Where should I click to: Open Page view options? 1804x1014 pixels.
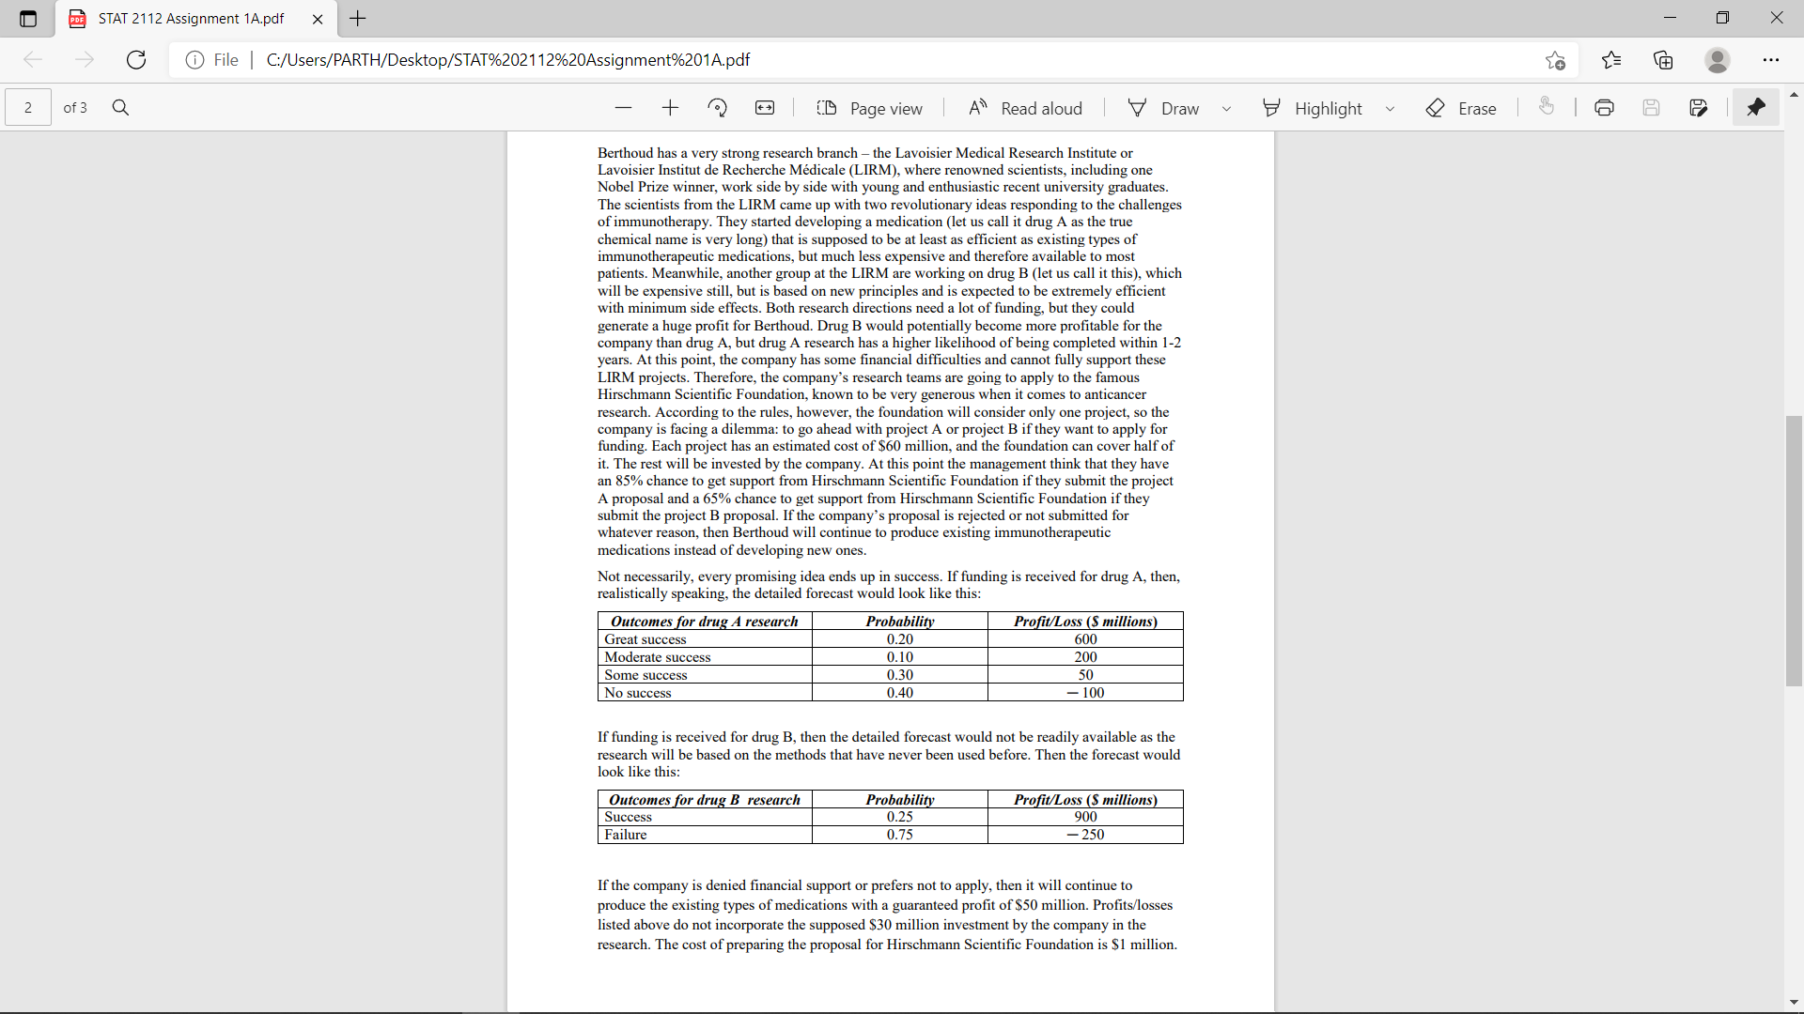[870, 107]
